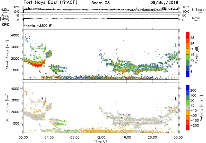The width and height of the screenshot is (206, 143).
Task: Click the '12:00' time tick label
Action: 101,138
